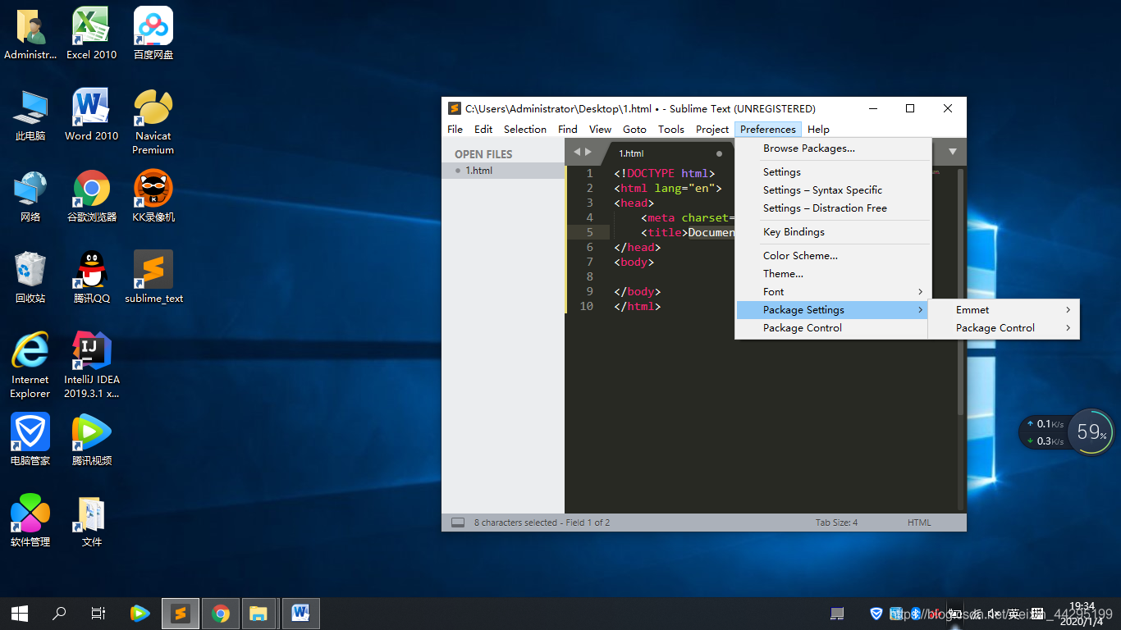The image size is (1121, 630).
Task: Open Tencent Video from the taskbar
Action: (x=140, y=613)
